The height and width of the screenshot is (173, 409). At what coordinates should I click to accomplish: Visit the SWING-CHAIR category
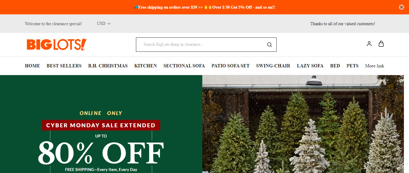point(273,66)
